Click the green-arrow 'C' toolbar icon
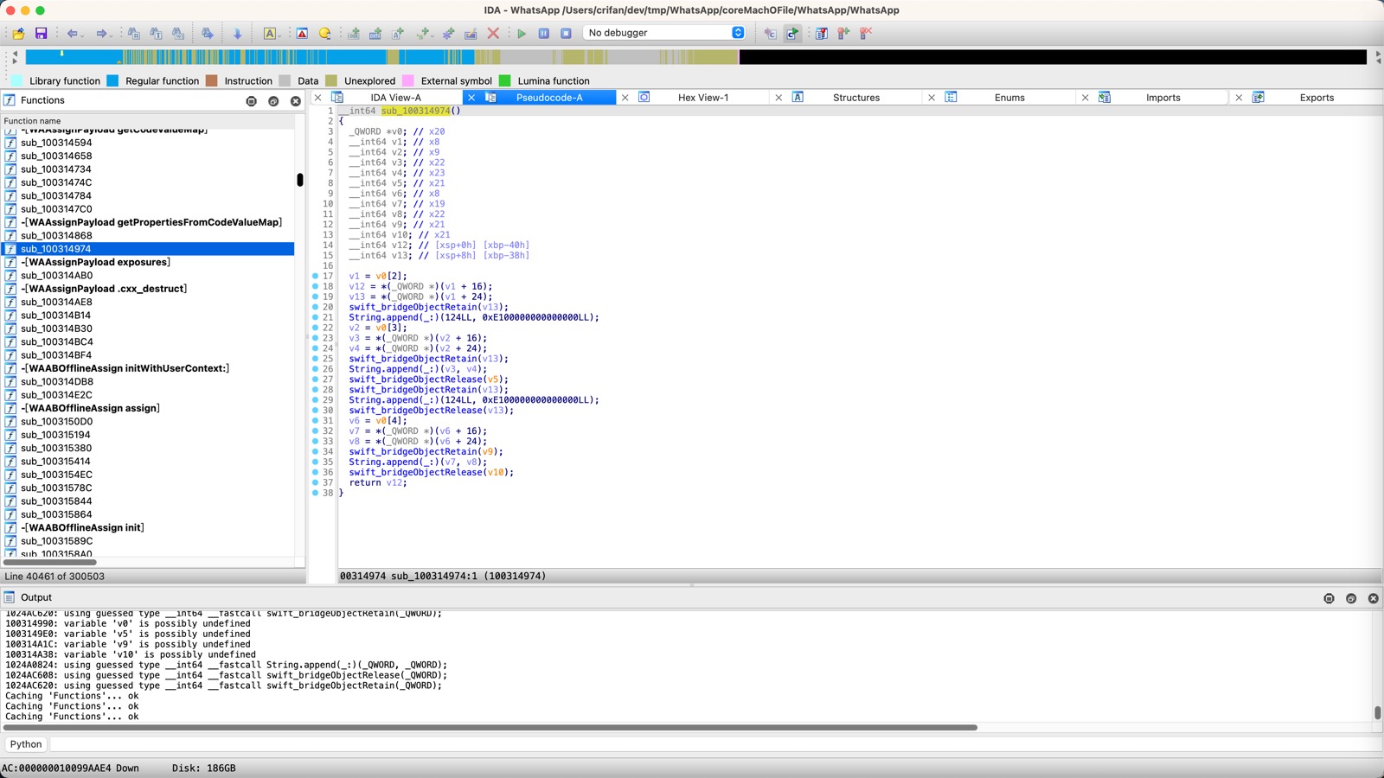 tap(792, 33)
